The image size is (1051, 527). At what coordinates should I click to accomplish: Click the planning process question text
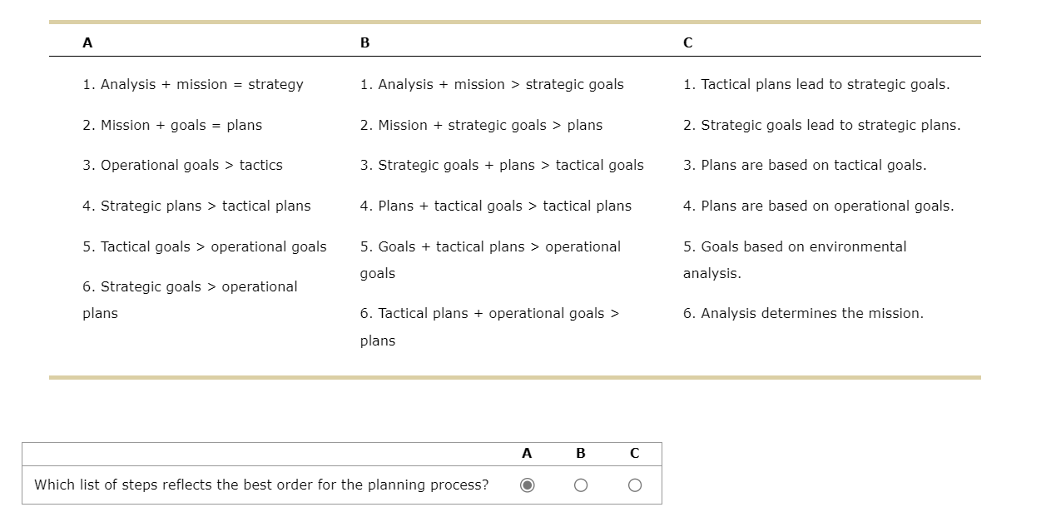click(261, 485)
